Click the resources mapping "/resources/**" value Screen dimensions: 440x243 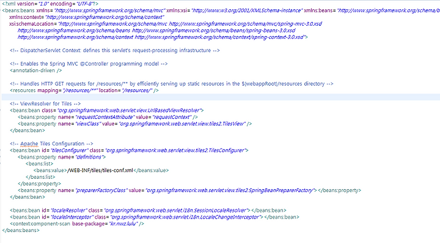click(80, 91)
